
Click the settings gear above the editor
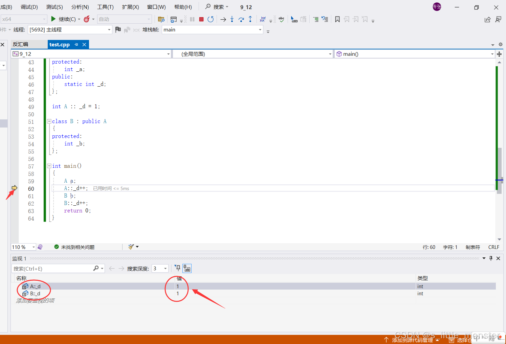point(501,44)
